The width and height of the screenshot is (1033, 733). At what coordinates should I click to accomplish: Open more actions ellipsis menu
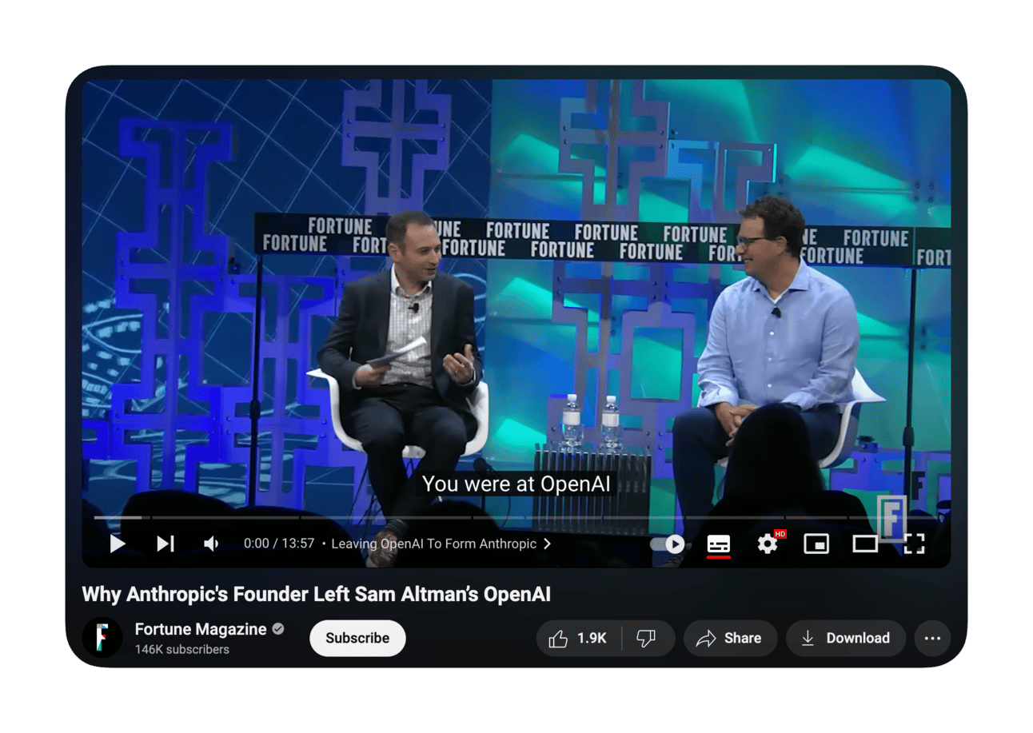coord(932,638)
